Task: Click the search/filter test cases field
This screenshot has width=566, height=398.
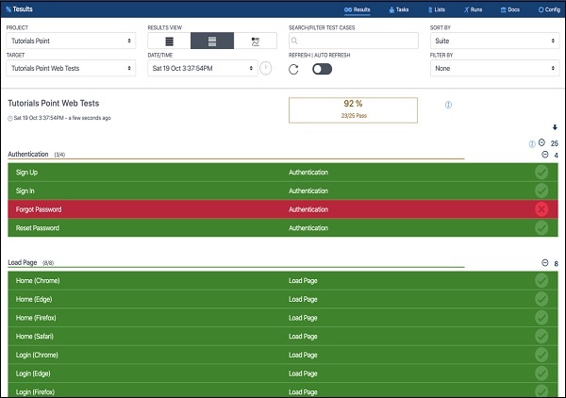Action: [x=354, y=41]
